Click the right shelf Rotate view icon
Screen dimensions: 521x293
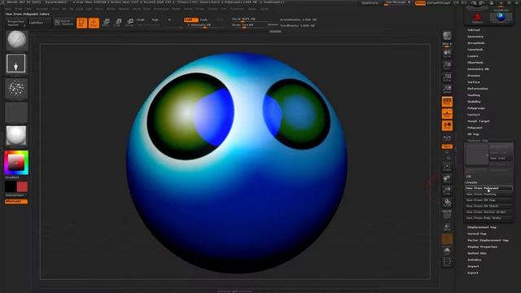[x=447, y=203]
